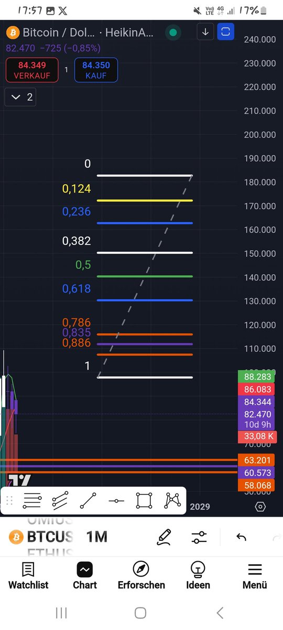Tap the orange 58.068 price tag
The height and width of the screenshot is (630, 283).
point(256,486)
